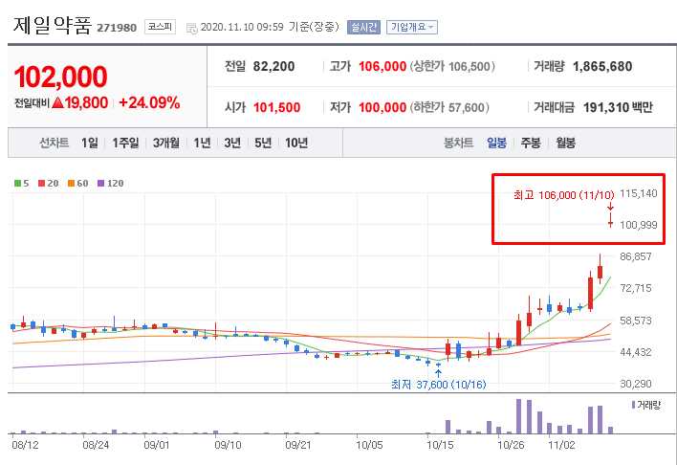Viewport: 677px width, 465px height.
Task: Click the red 20-day moving average swatch
Action: [41, 184]
